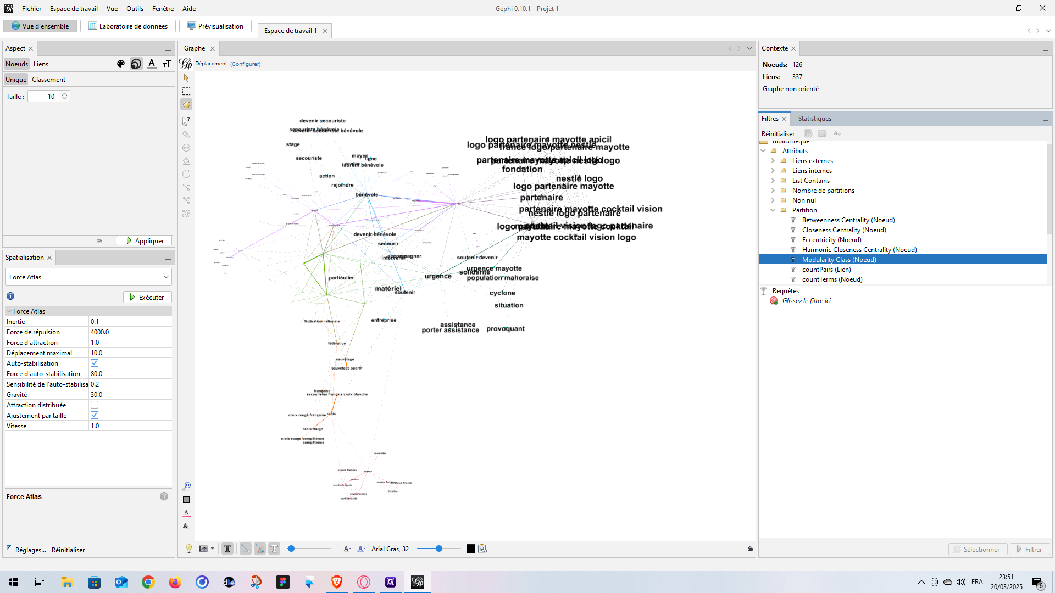1055x593 pixels.
Task: Switch to the Statistiques tab
Action: click(814, 119)
